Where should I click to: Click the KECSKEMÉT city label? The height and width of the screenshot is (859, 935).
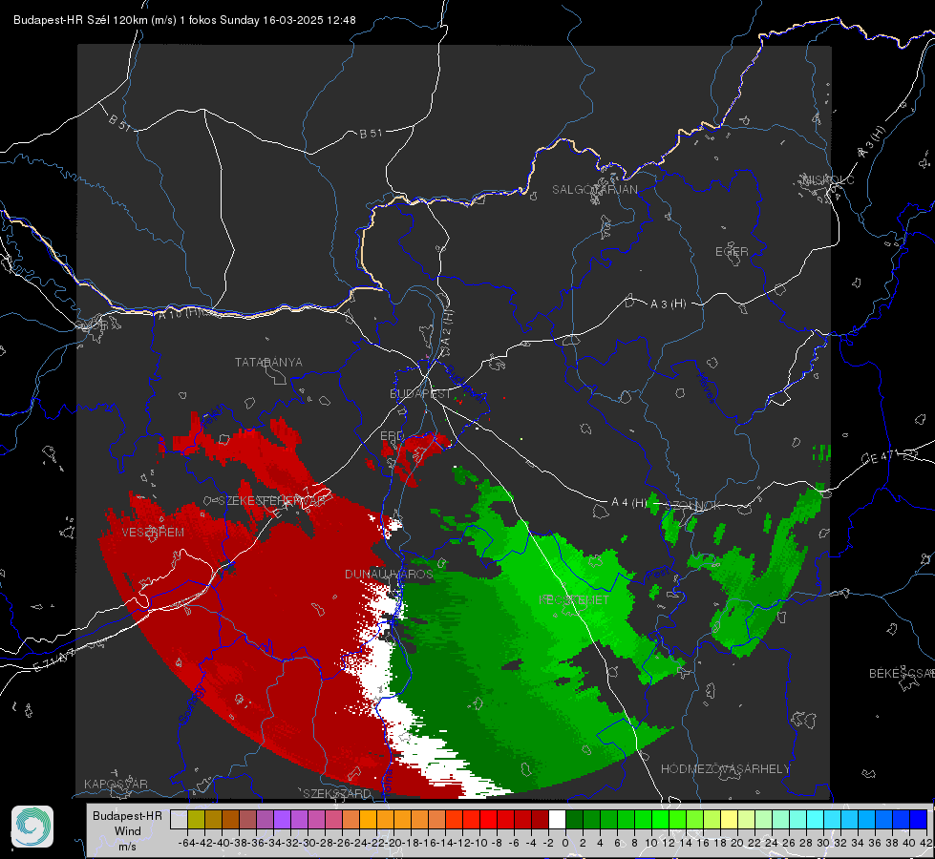pos(574,599)
